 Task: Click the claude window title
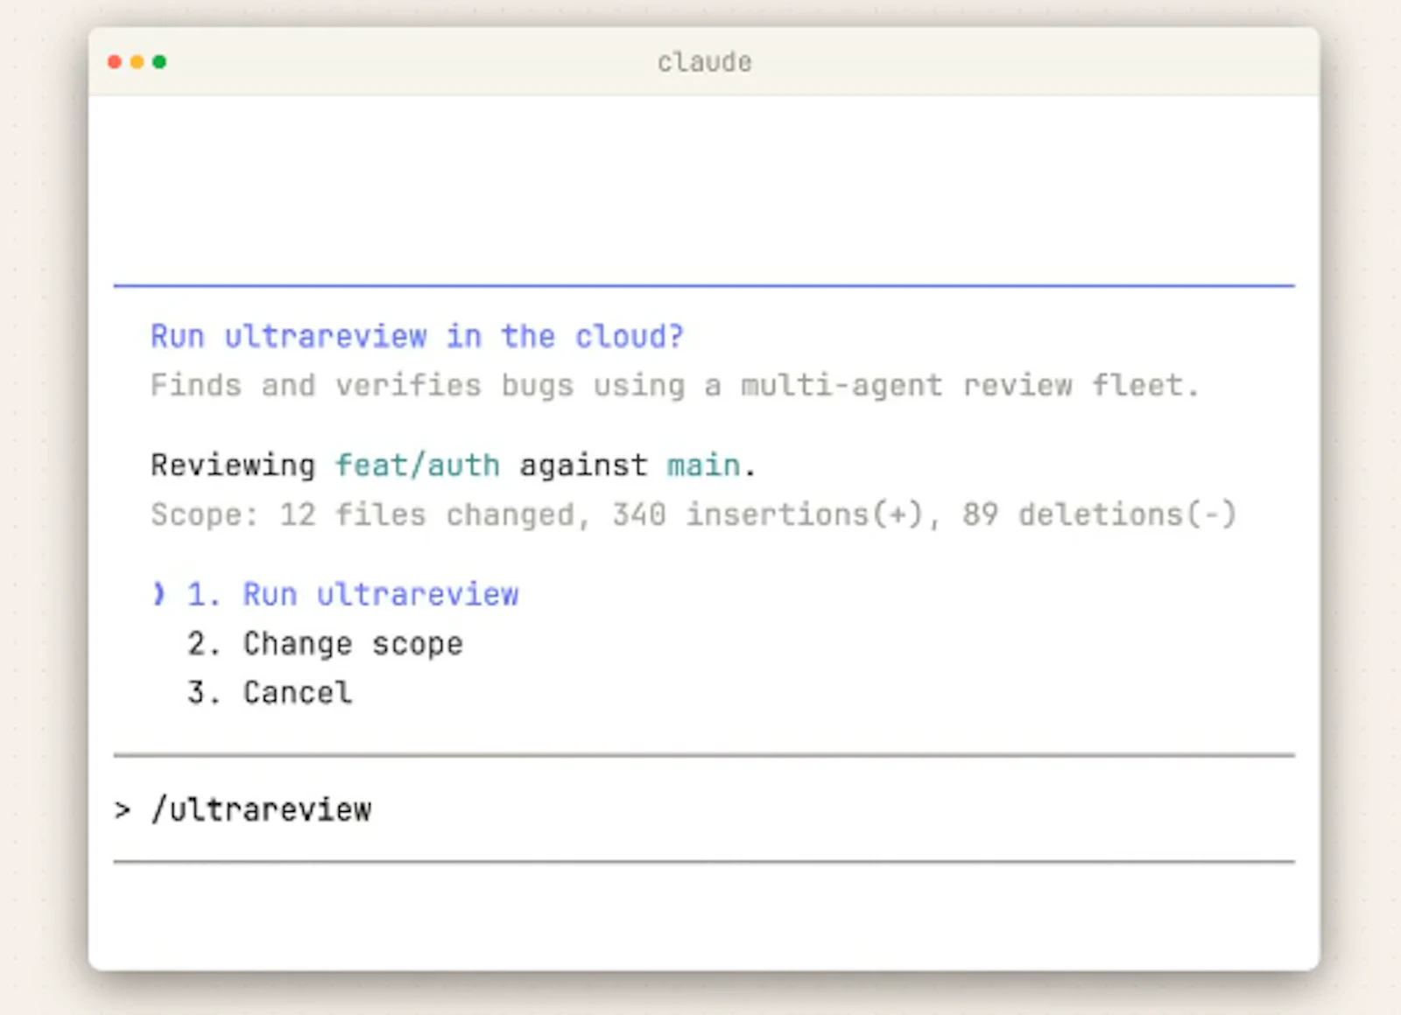[703, 61]
